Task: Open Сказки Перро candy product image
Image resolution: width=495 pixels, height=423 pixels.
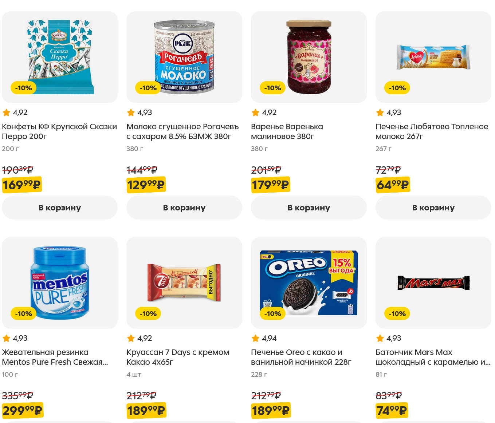Action: tap(60, 57)
